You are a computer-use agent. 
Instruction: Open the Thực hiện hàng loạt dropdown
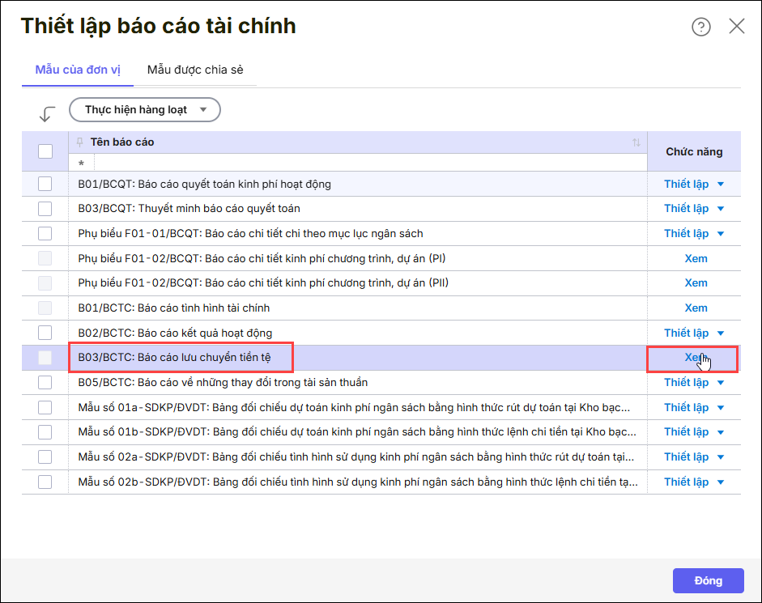[145, 110]
